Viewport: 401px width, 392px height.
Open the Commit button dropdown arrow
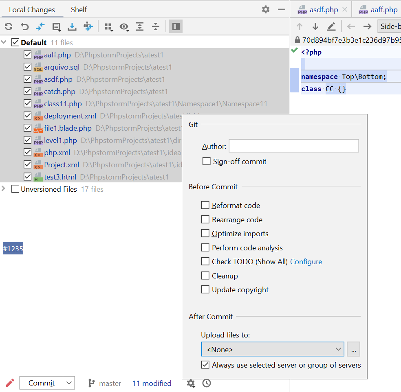(x=69, y=383)
